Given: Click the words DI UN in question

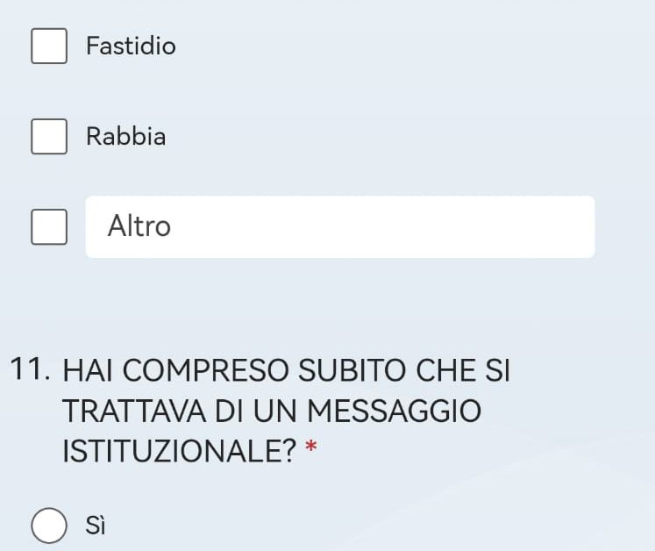Looking at the screenshot, I should click(x=257, y=411).
